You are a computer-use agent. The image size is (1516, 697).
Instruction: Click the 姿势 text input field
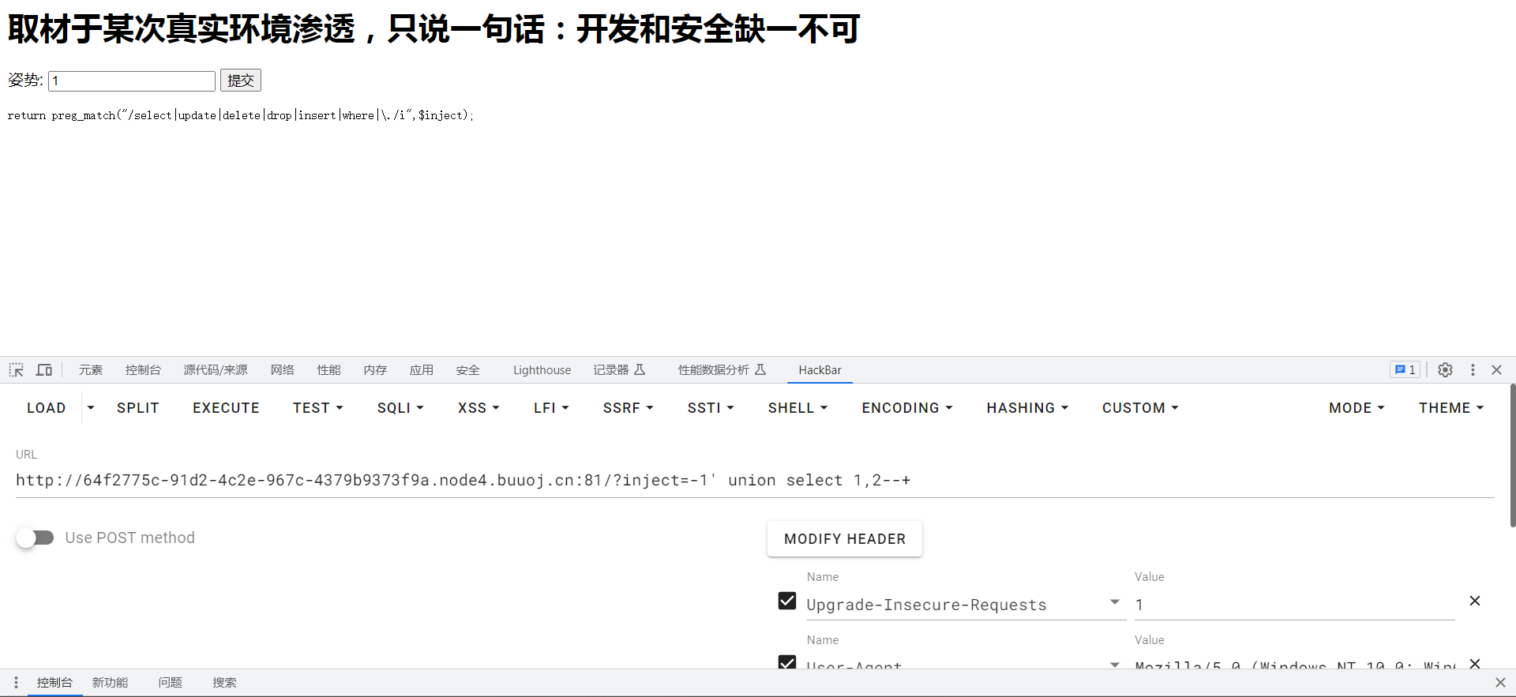(x=132, y=81)
